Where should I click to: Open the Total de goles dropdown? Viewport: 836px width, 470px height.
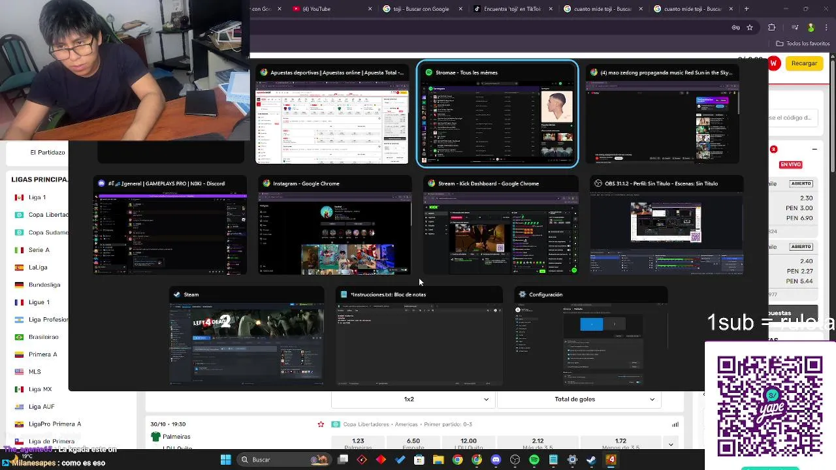tap(579, 399)
